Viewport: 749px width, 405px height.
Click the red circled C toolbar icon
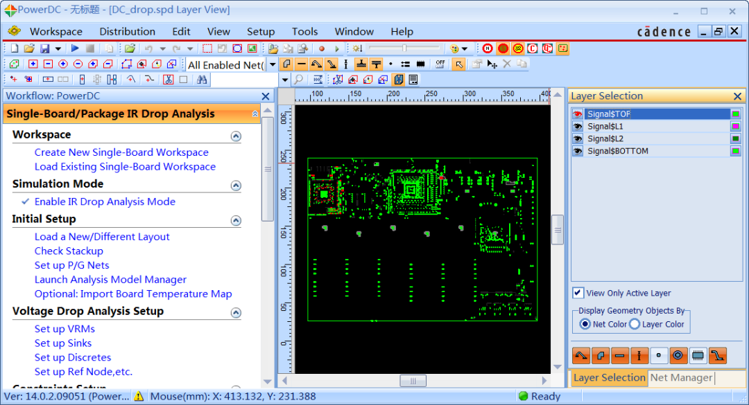pyautogui.click(x=533, y=48)
